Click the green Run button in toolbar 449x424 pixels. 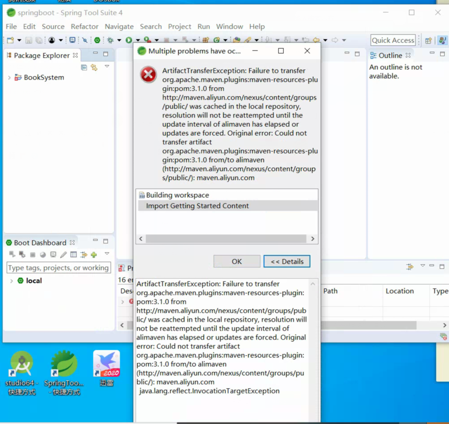(129, 40)
